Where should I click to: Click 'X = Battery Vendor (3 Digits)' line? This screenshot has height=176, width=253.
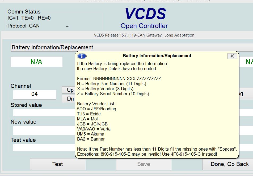tap(105, 89)
